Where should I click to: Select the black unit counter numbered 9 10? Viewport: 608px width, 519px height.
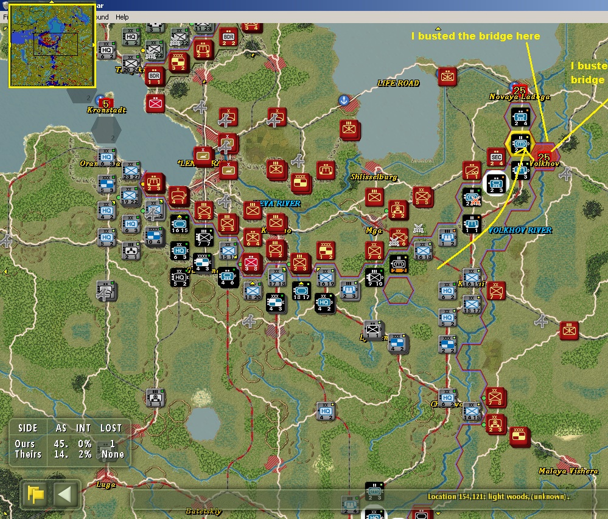click(x=374, y=278)
